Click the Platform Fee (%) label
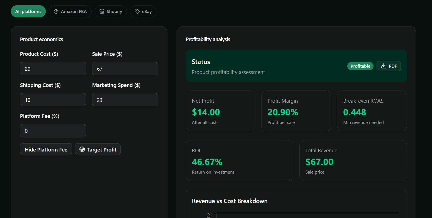432x218 pixels. coord(40,116)
